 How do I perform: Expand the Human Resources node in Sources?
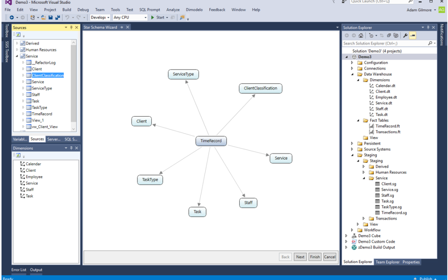(x=17, y=50)
